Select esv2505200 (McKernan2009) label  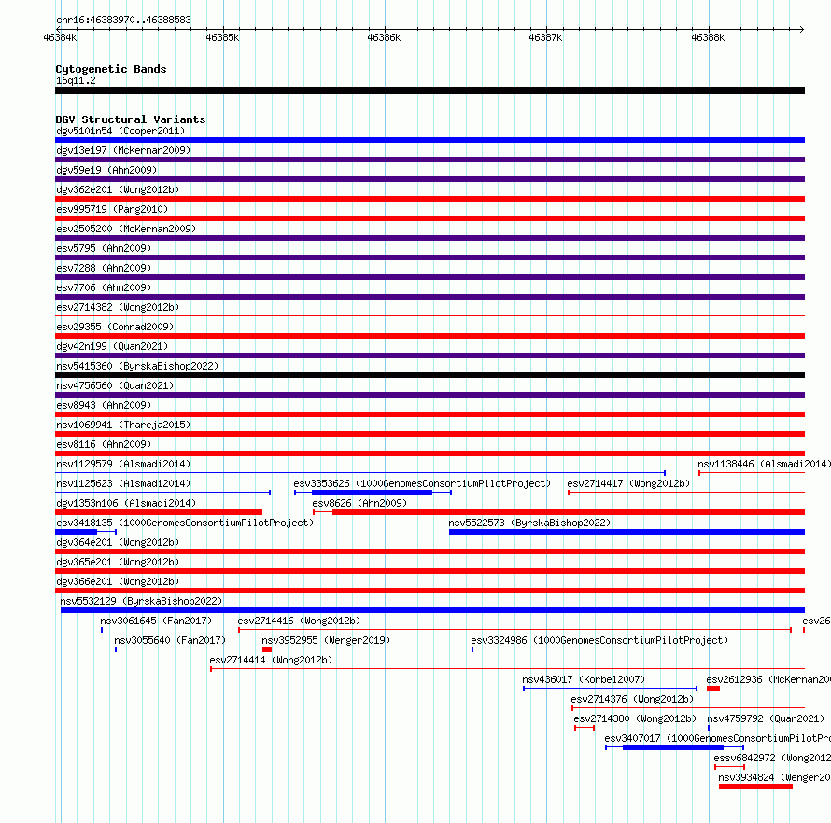(x=126, y=229)
